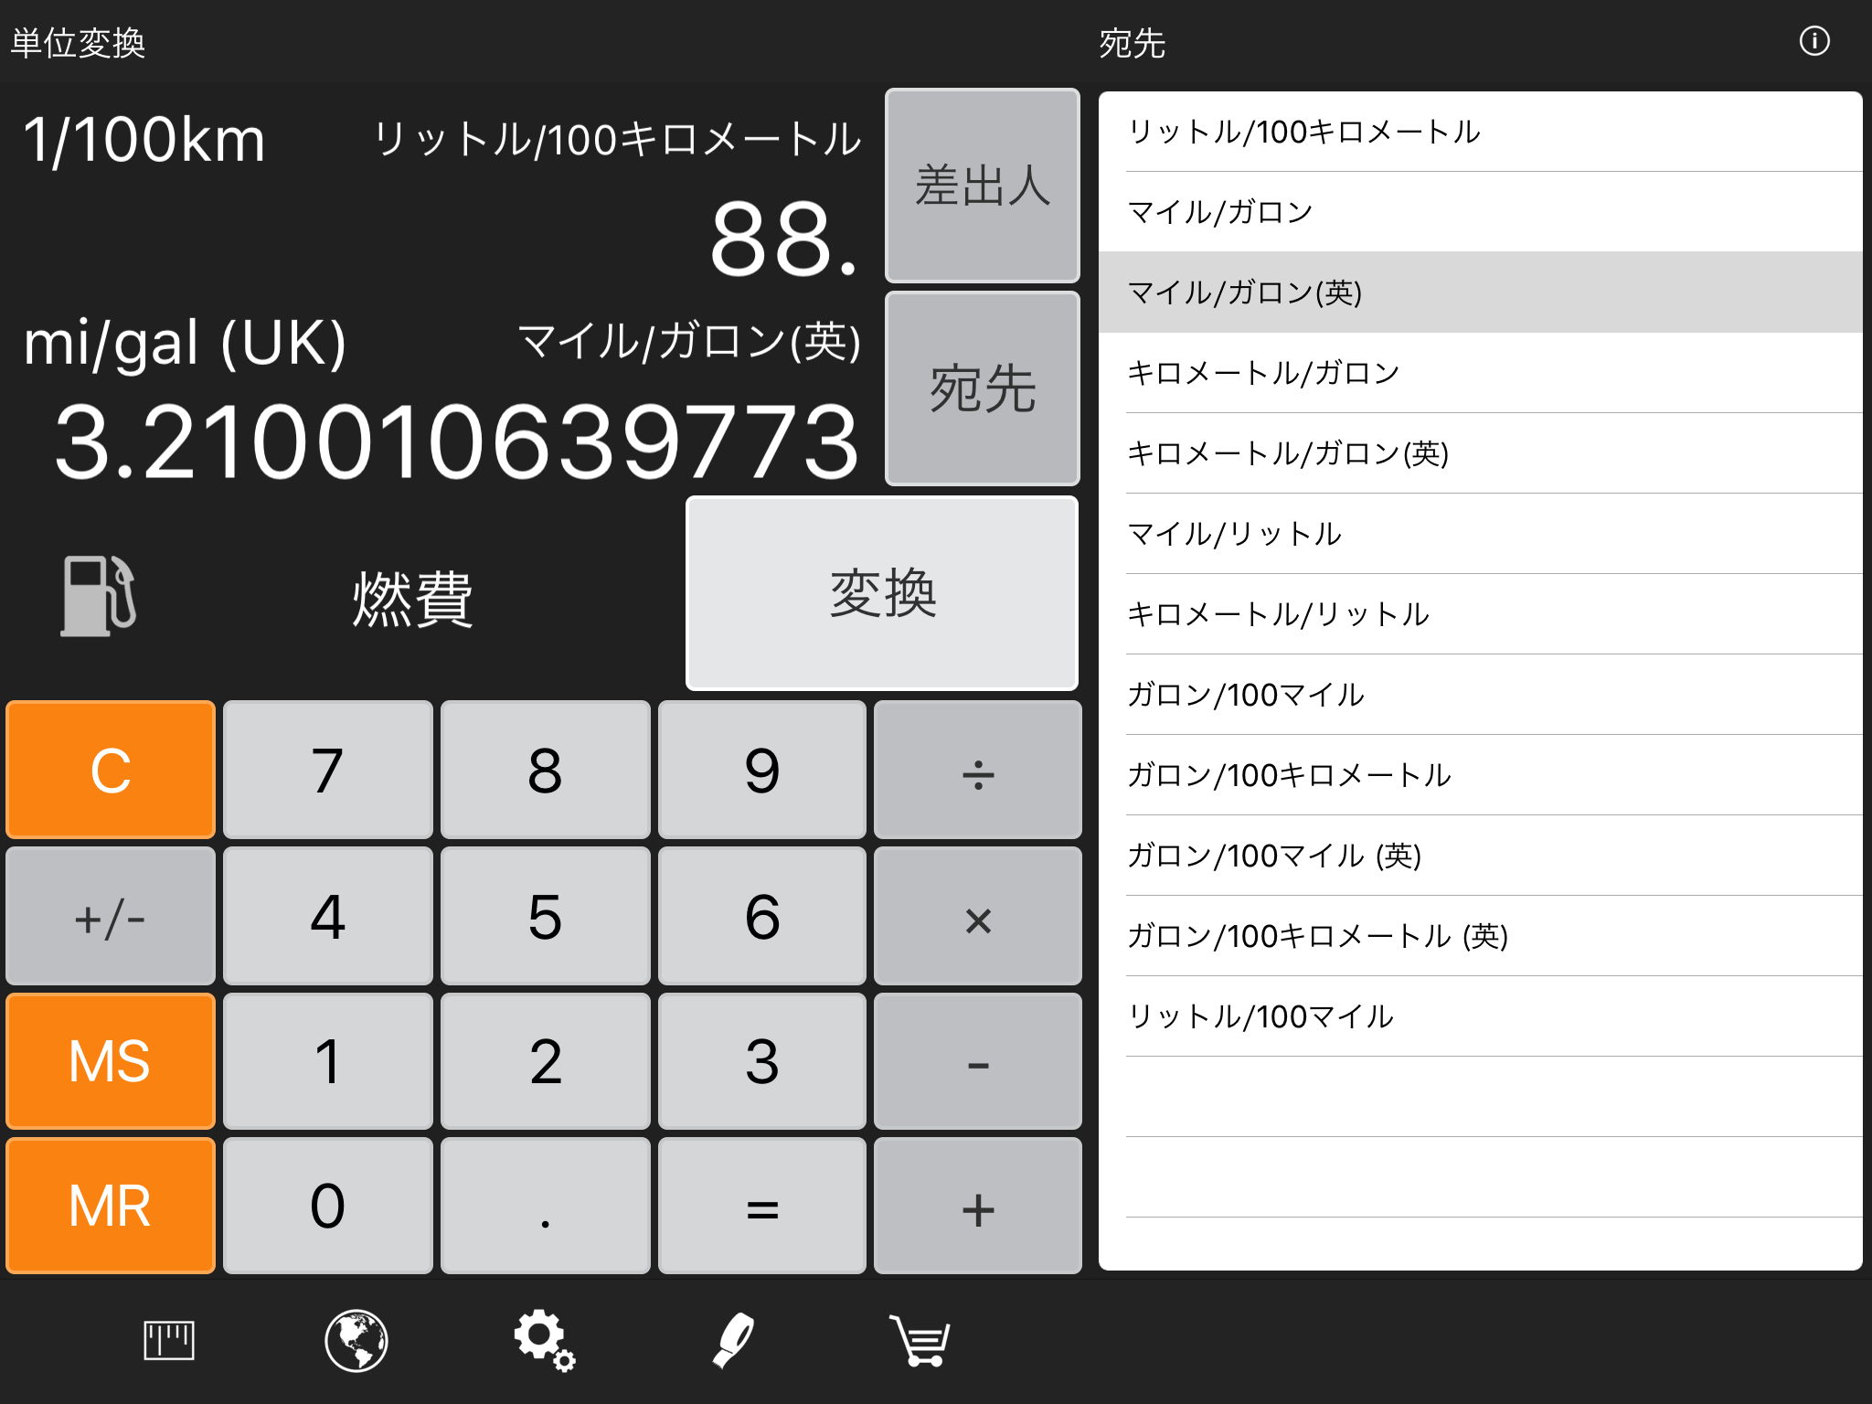
Task: Open the ruler unit-conversion icon in bottom bar
Action: (x=169, y=1341)
